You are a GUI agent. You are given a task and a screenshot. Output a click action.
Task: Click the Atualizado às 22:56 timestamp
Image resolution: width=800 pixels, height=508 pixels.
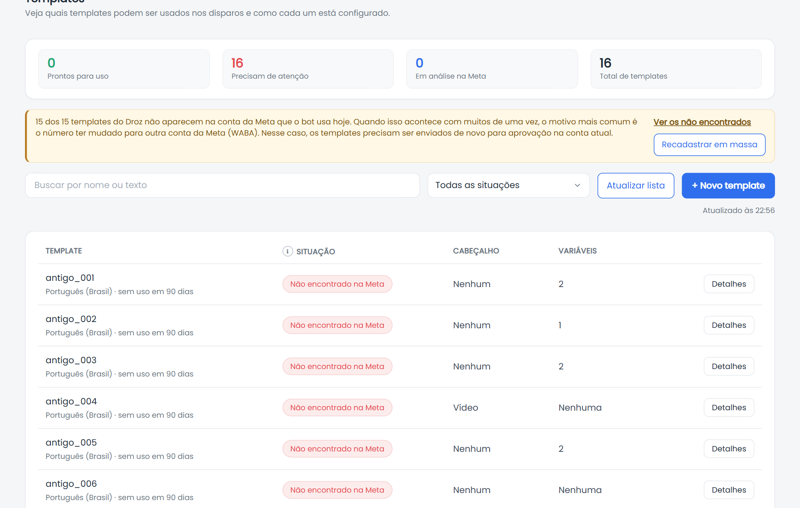pos(738,211)
